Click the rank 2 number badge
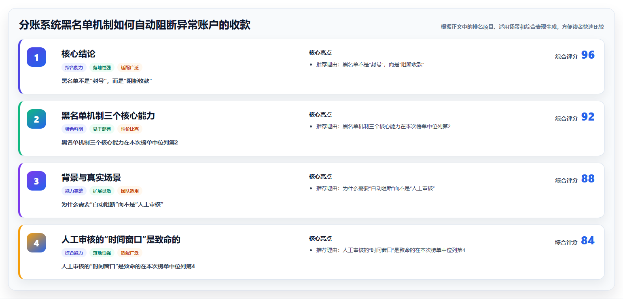The height and width of the screenshot is (299, 623). (36, 119)
